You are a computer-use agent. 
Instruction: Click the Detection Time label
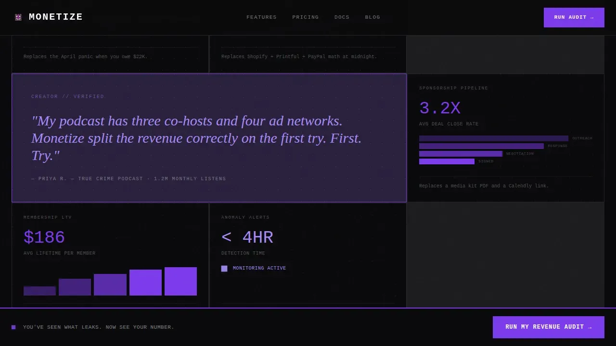coord(243,253)
